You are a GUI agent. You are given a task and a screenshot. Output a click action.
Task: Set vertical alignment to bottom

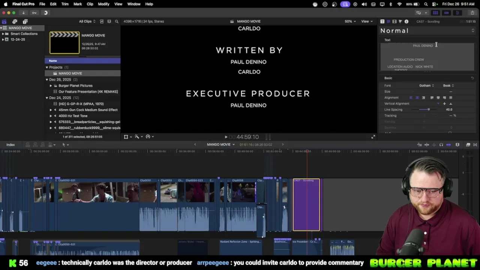[451, 103]
